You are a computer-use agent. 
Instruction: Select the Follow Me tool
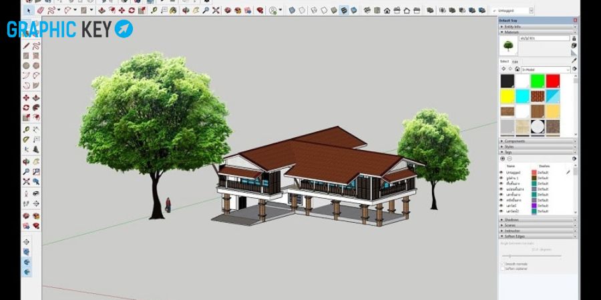36,107
